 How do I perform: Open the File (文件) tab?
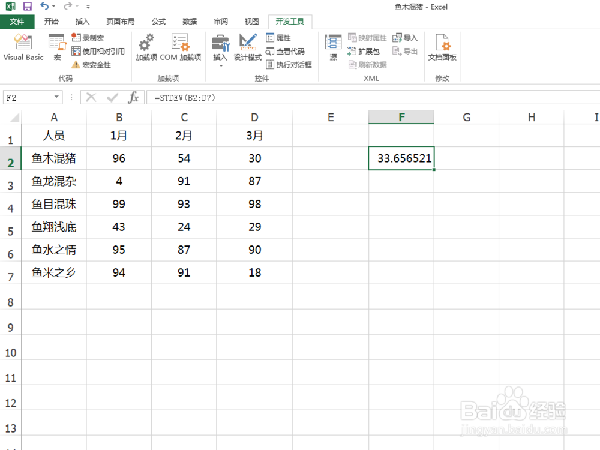[17, 22]
